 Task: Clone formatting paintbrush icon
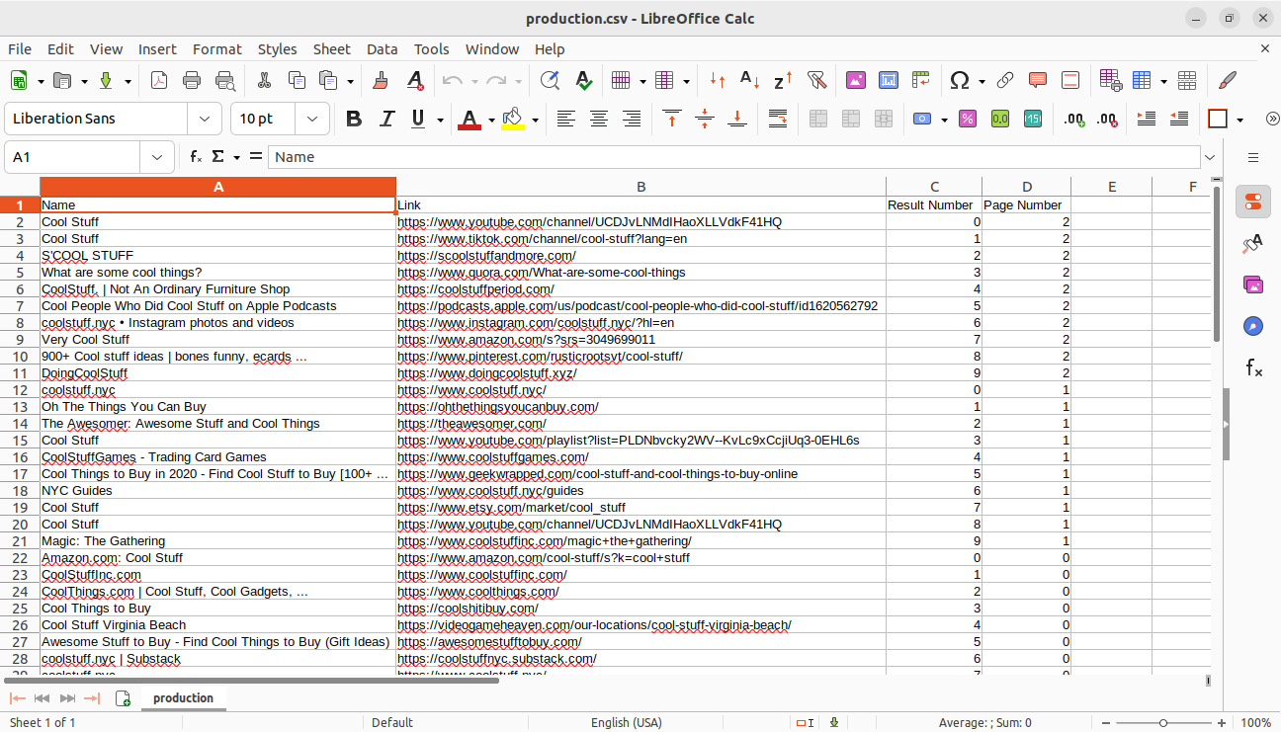(x=382, y=81)
